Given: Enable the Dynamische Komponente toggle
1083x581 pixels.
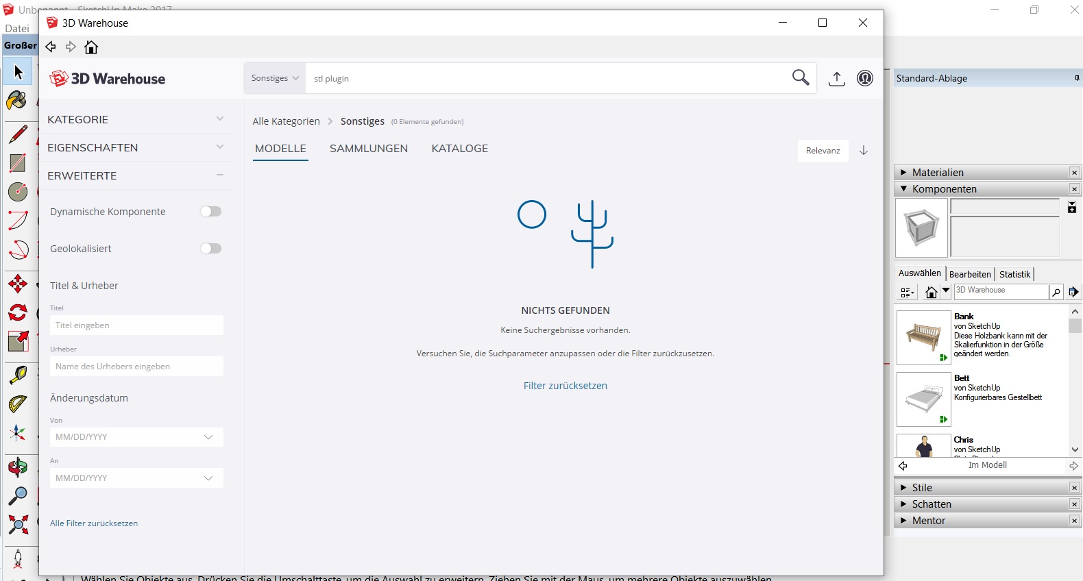Looking at the screenshot, I should (210, 212).
